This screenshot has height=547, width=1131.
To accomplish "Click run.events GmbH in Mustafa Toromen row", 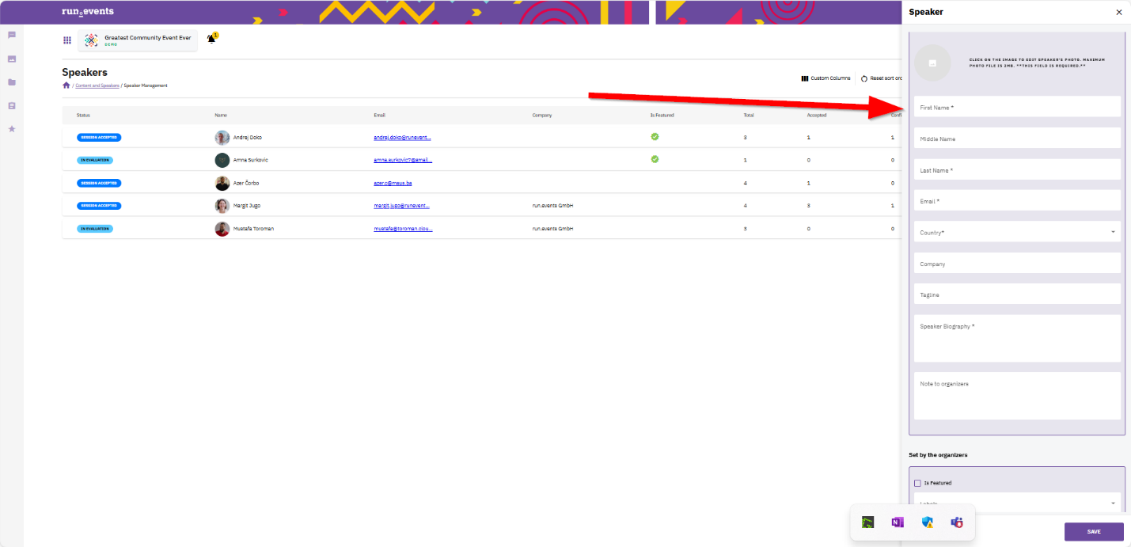I will tap(552, 229).
